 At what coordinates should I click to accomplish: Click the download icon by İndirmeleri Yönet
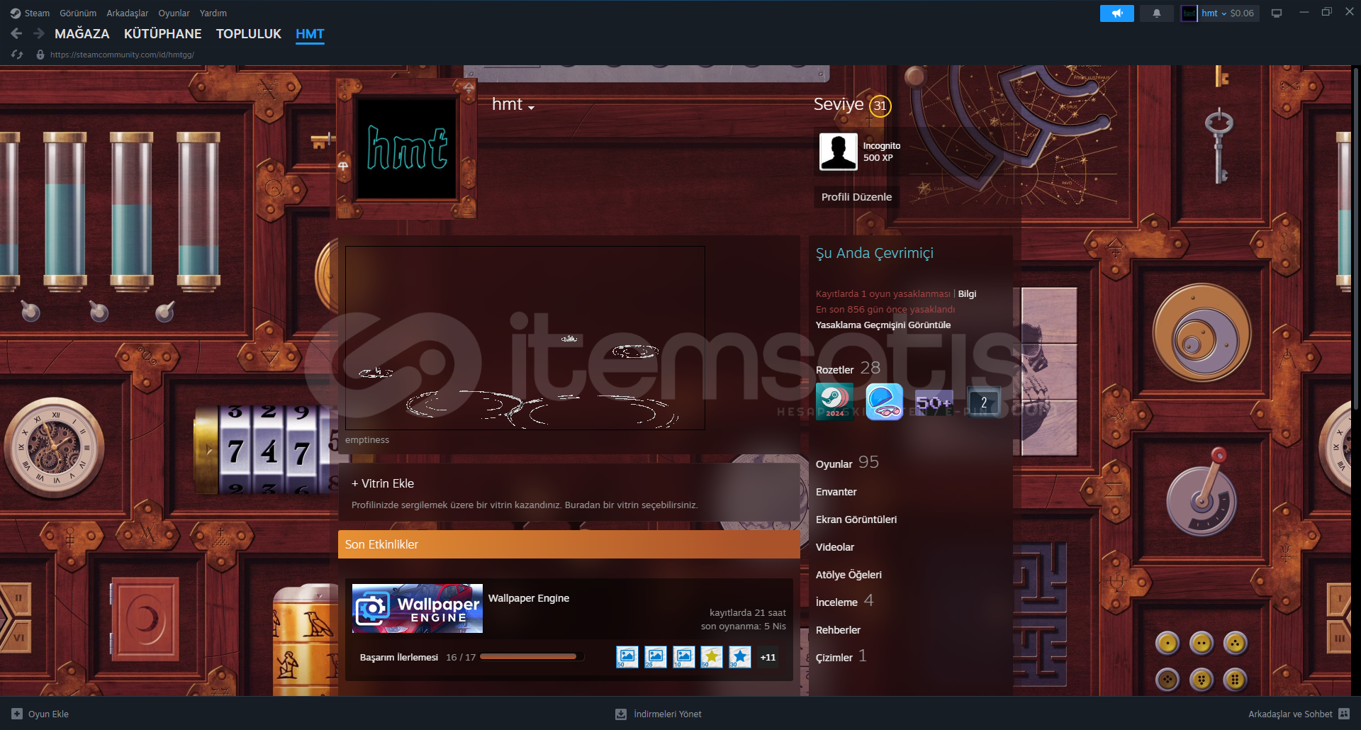pos(621,714)
